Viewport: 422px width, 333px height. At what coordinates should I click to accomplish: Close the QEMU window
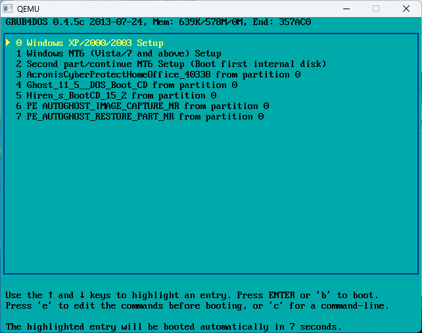pos(406,9)
